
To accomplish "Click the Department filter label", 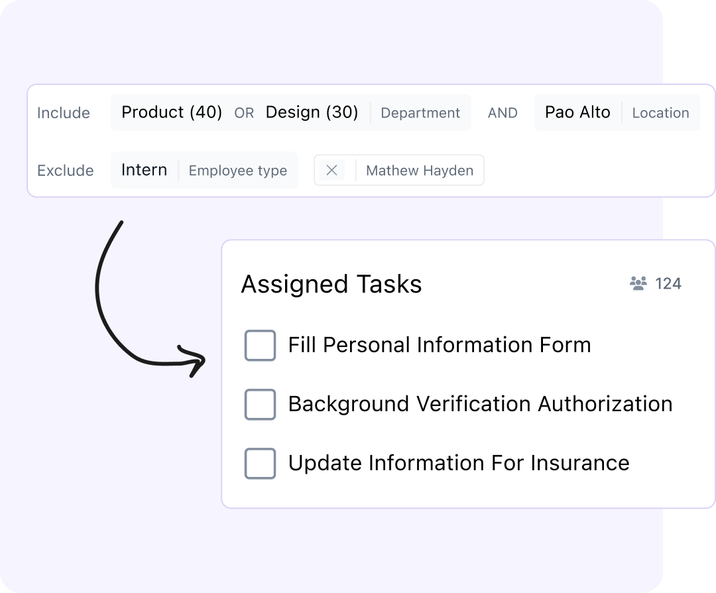I will (x=420, y=113).
